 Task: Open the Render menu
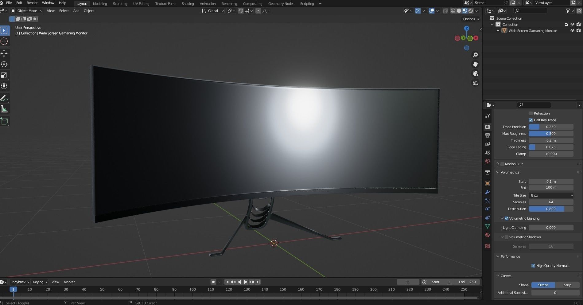pyautogui.click(x=32, y=3)
